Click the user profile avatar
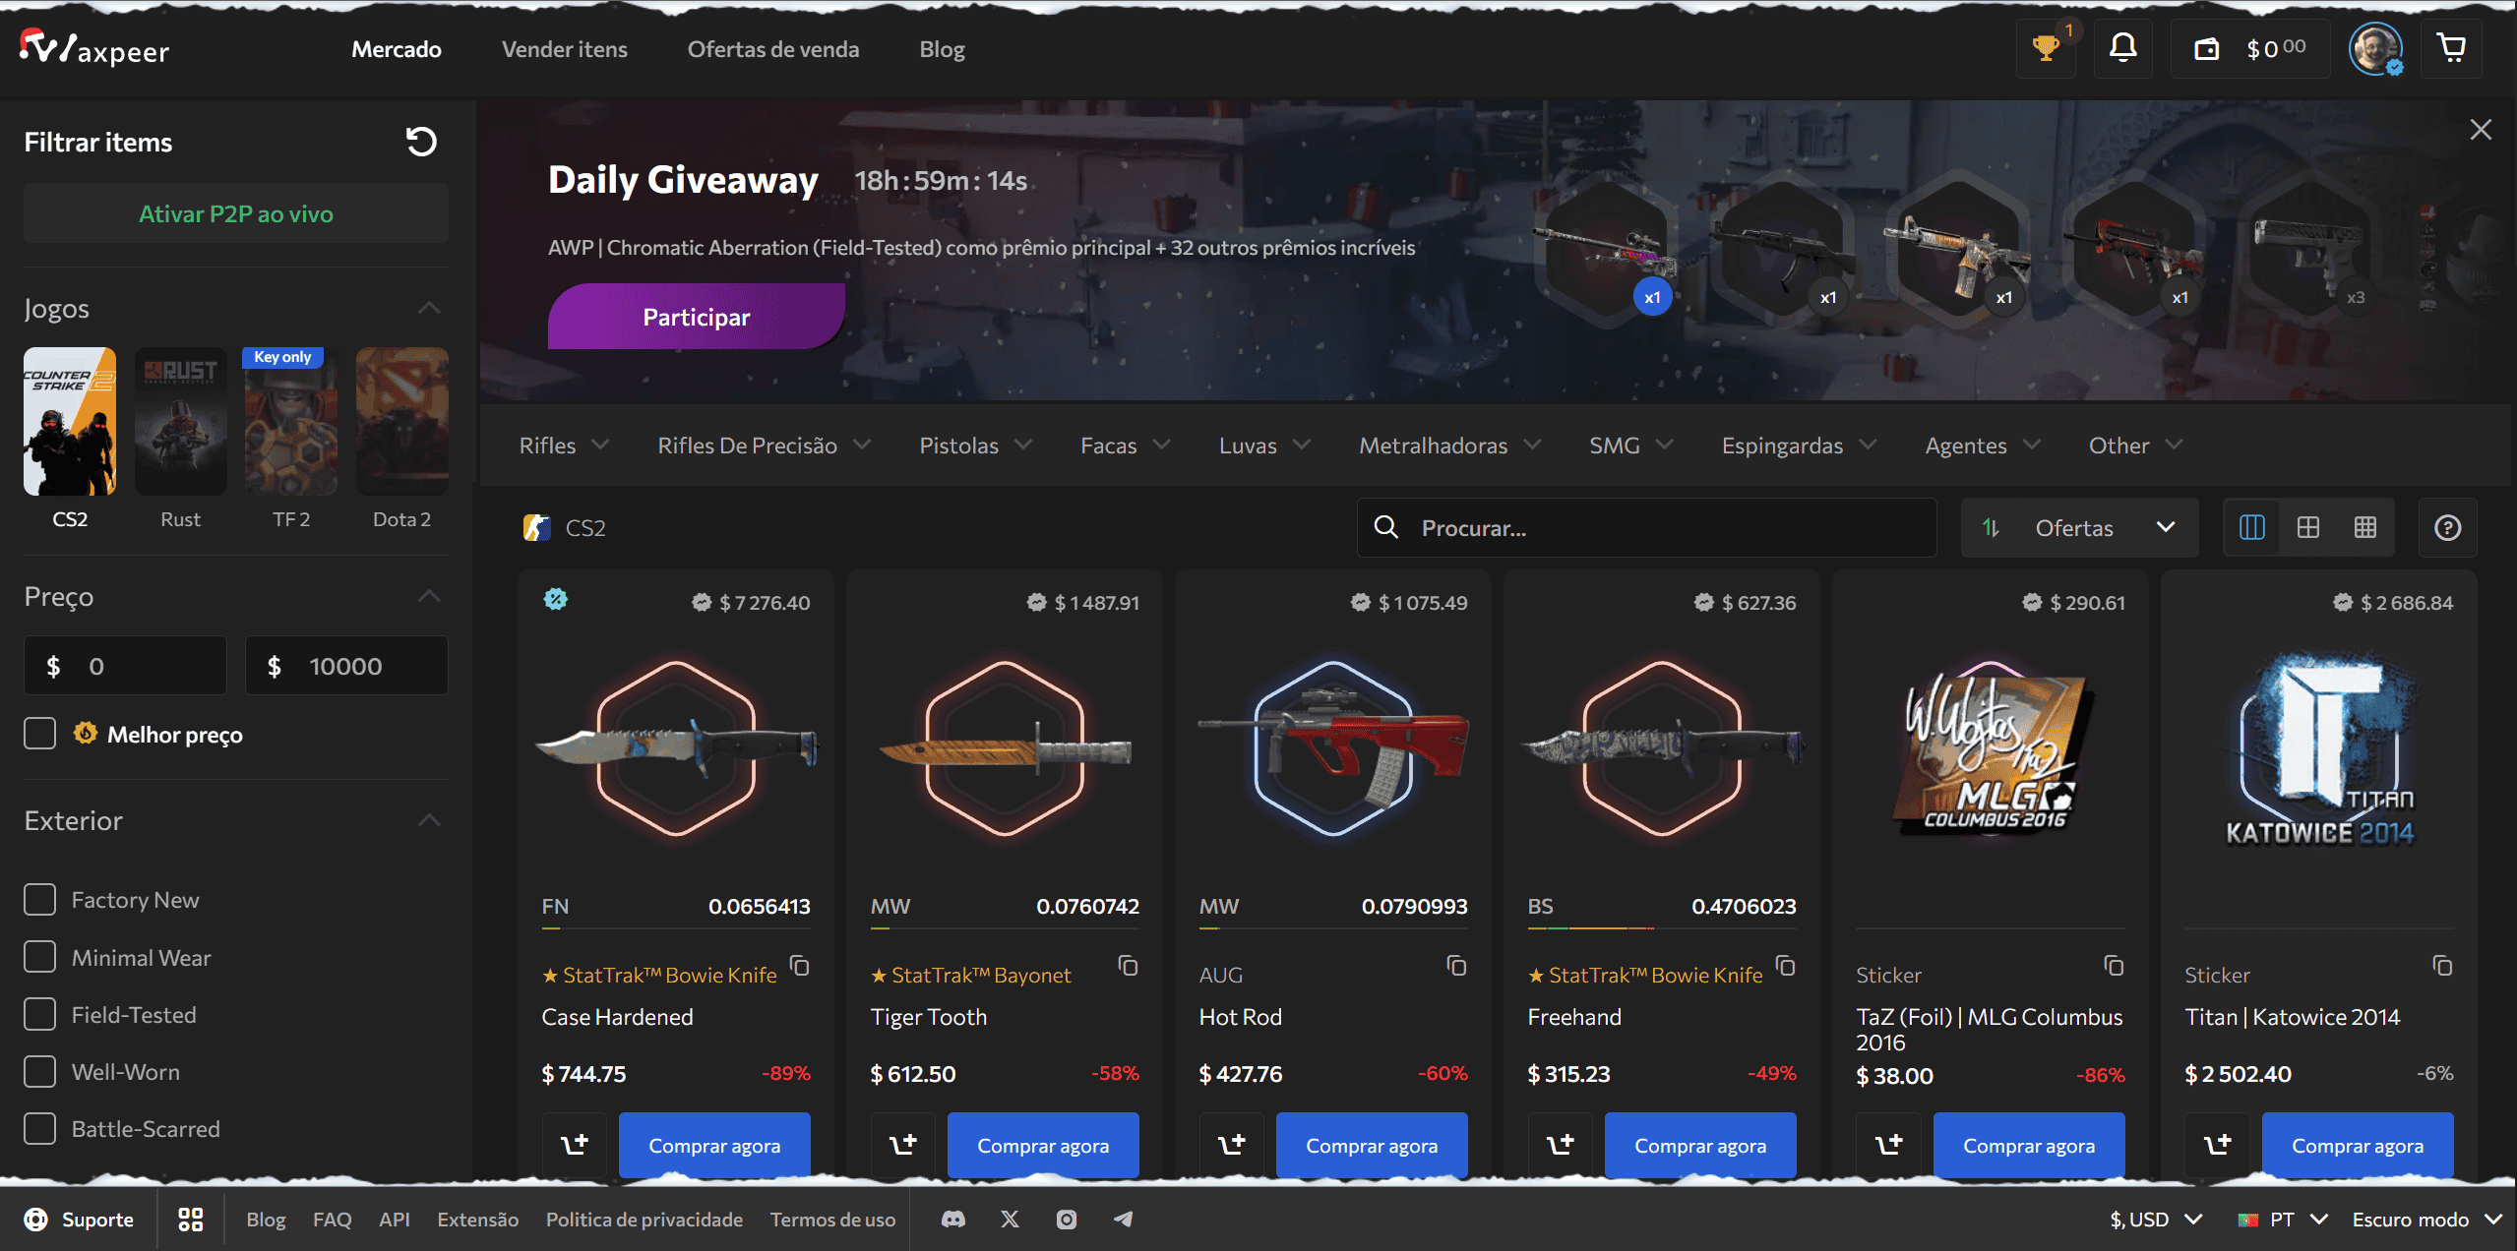The width and height of the screenshot is (2517, 1251). click(2376, 48)
